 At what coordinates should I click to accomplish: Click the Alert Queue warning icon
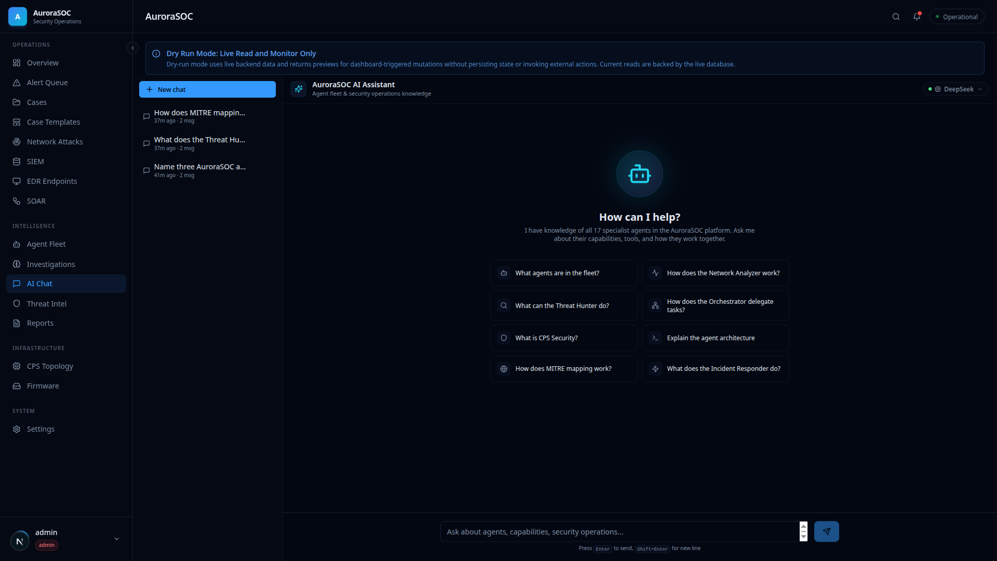click(x=17, y=83)
